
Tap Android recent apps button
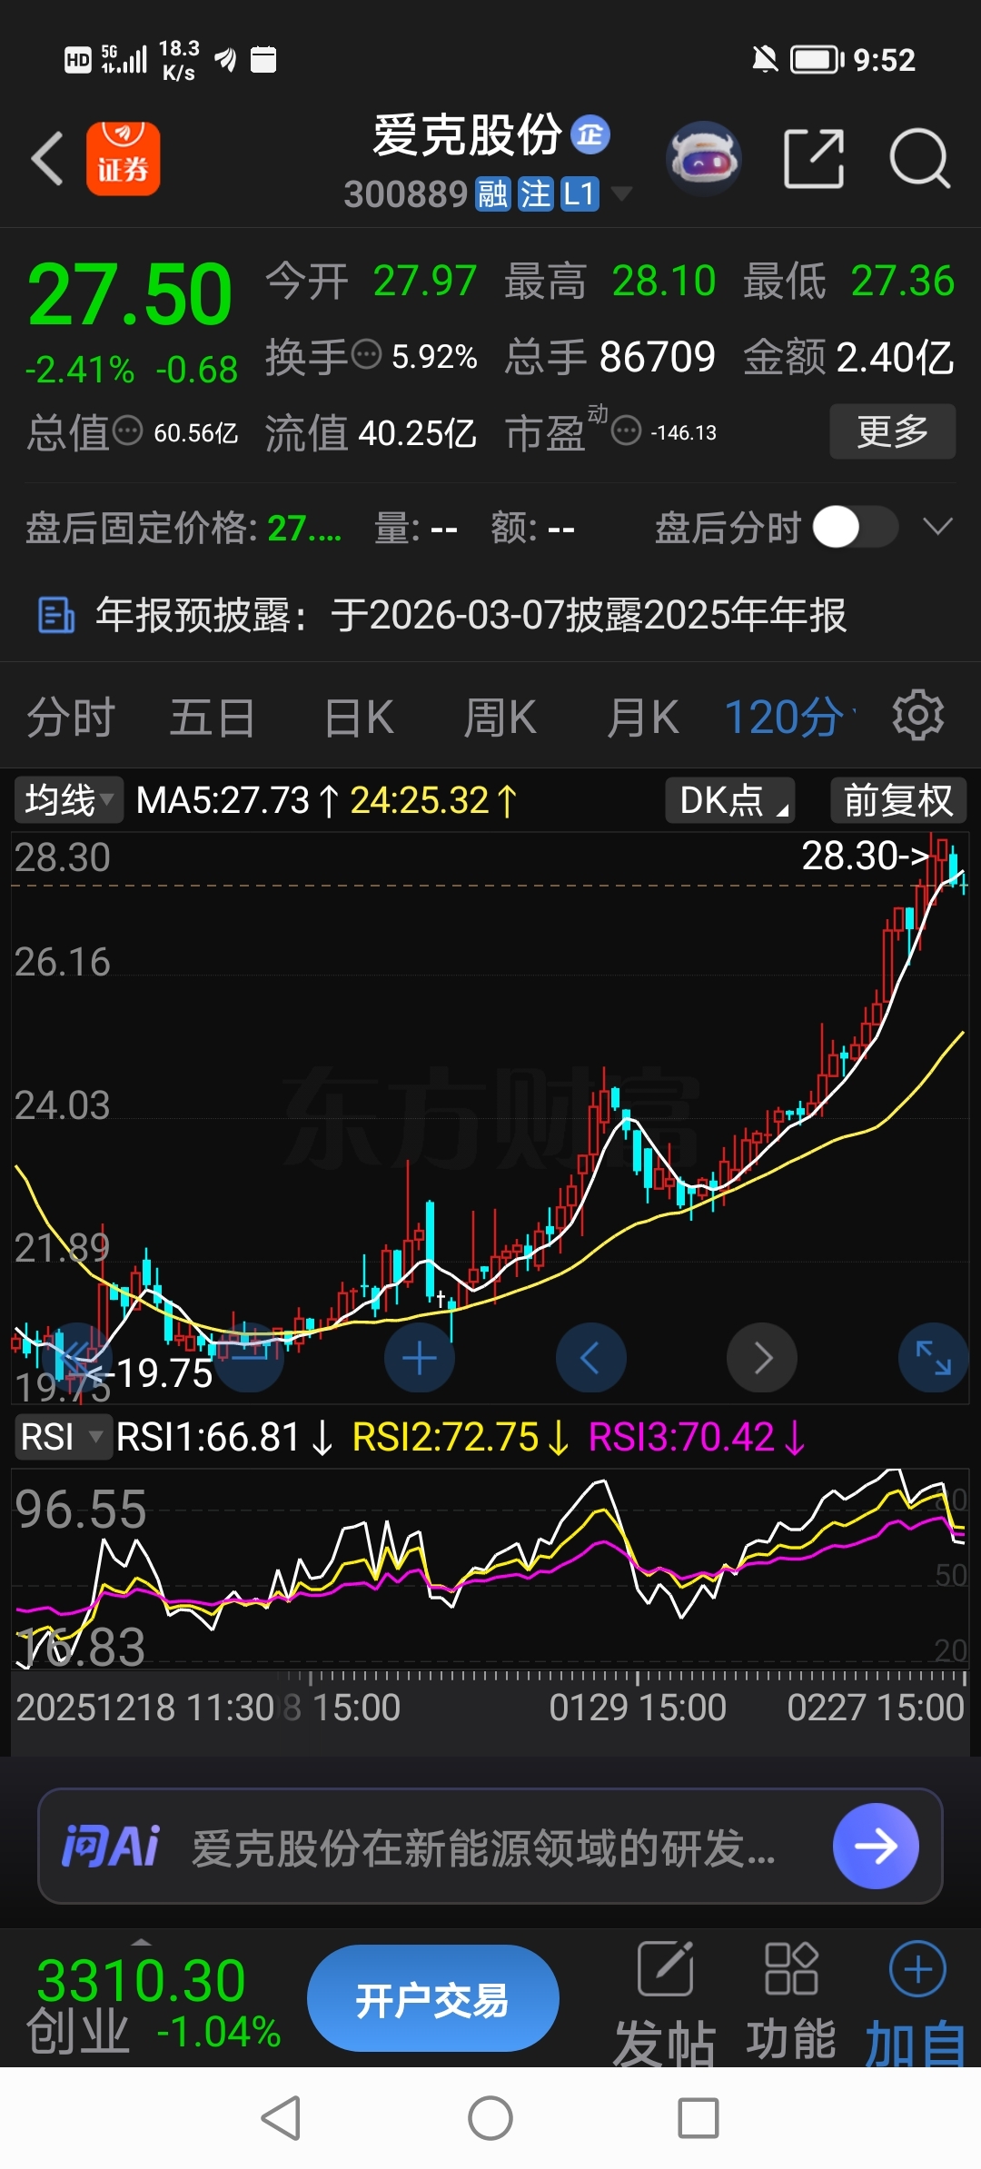(699, 2118)
